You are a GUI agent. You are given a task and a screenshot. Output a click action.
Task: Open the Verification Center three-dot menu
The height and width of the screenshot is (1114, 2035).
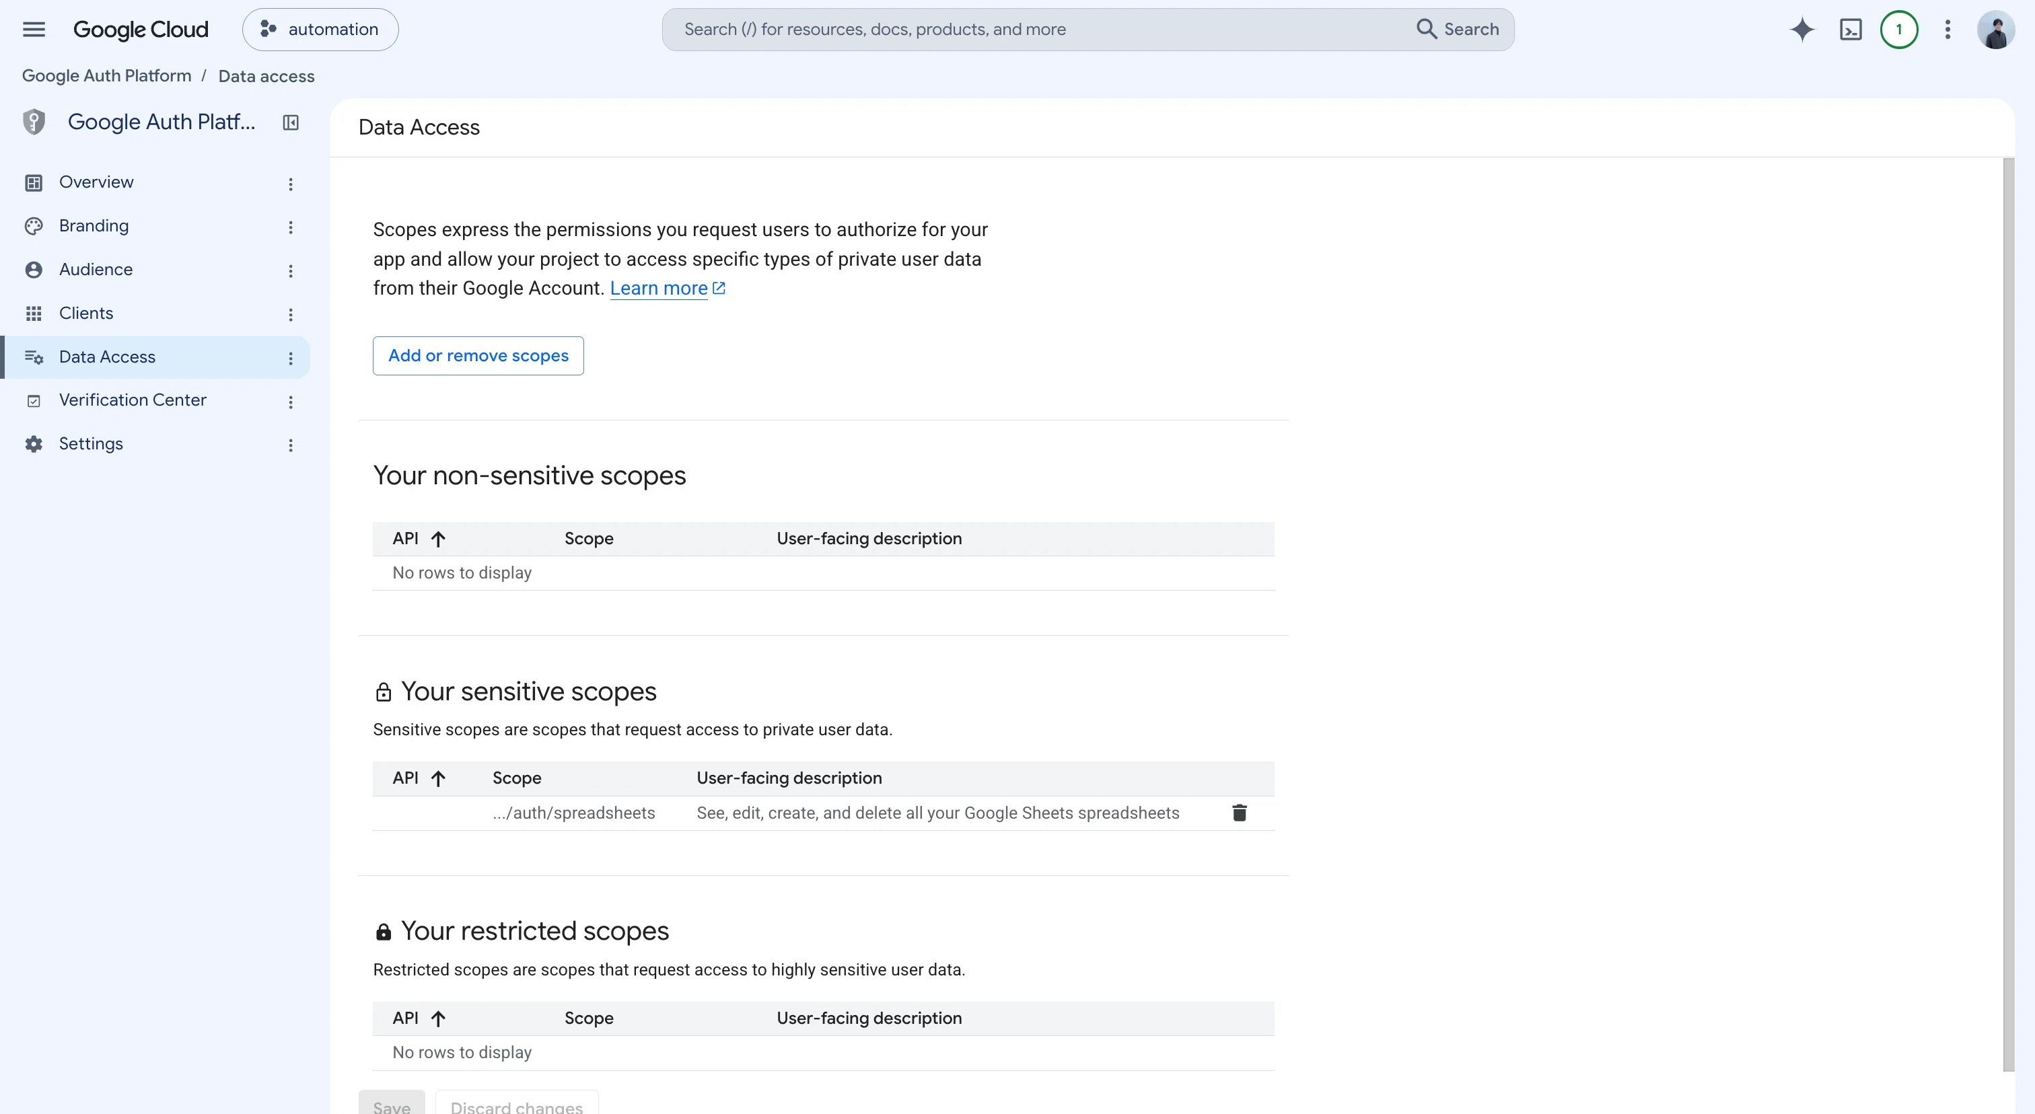[x=291, y=402]
